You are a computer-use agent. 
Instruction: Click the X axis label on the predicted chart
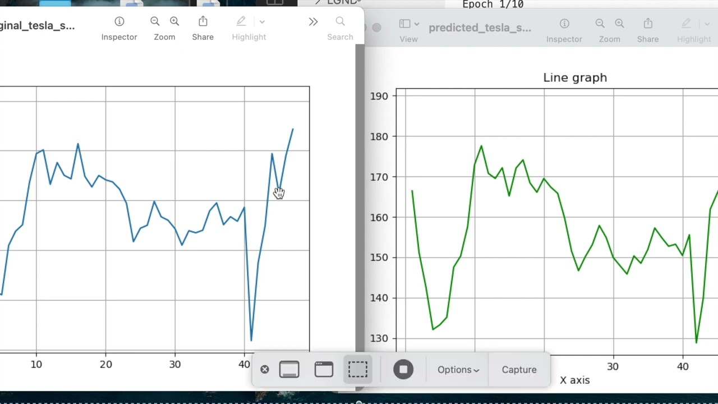click(x=575, y=380)
